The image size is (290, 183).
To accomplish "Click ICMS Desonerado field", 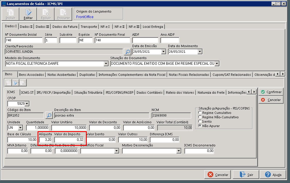I will pyautogui.click(x=199, y=151).
